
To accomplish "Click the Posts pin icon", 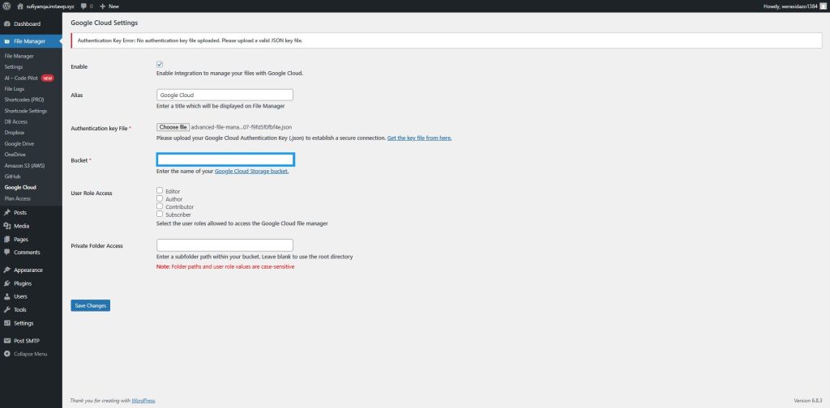I will (x=7, y=212).
